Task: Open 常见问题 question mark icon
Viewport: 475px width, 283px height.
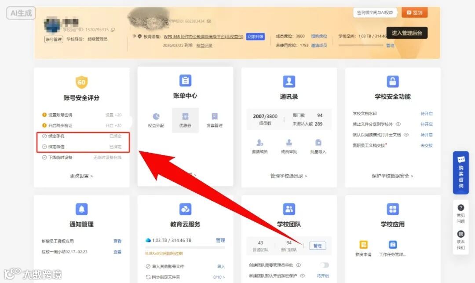Action: [x=461, y=208]
